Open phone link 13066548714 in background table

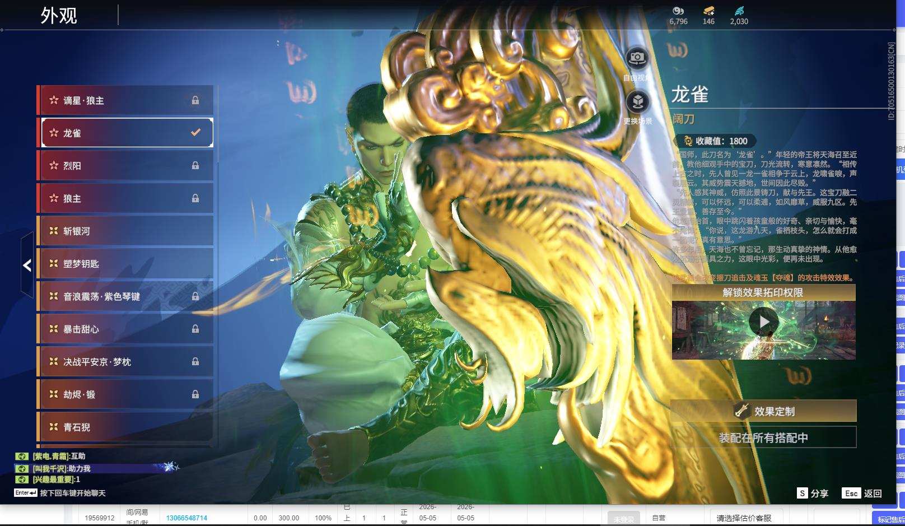pos(186,518)
